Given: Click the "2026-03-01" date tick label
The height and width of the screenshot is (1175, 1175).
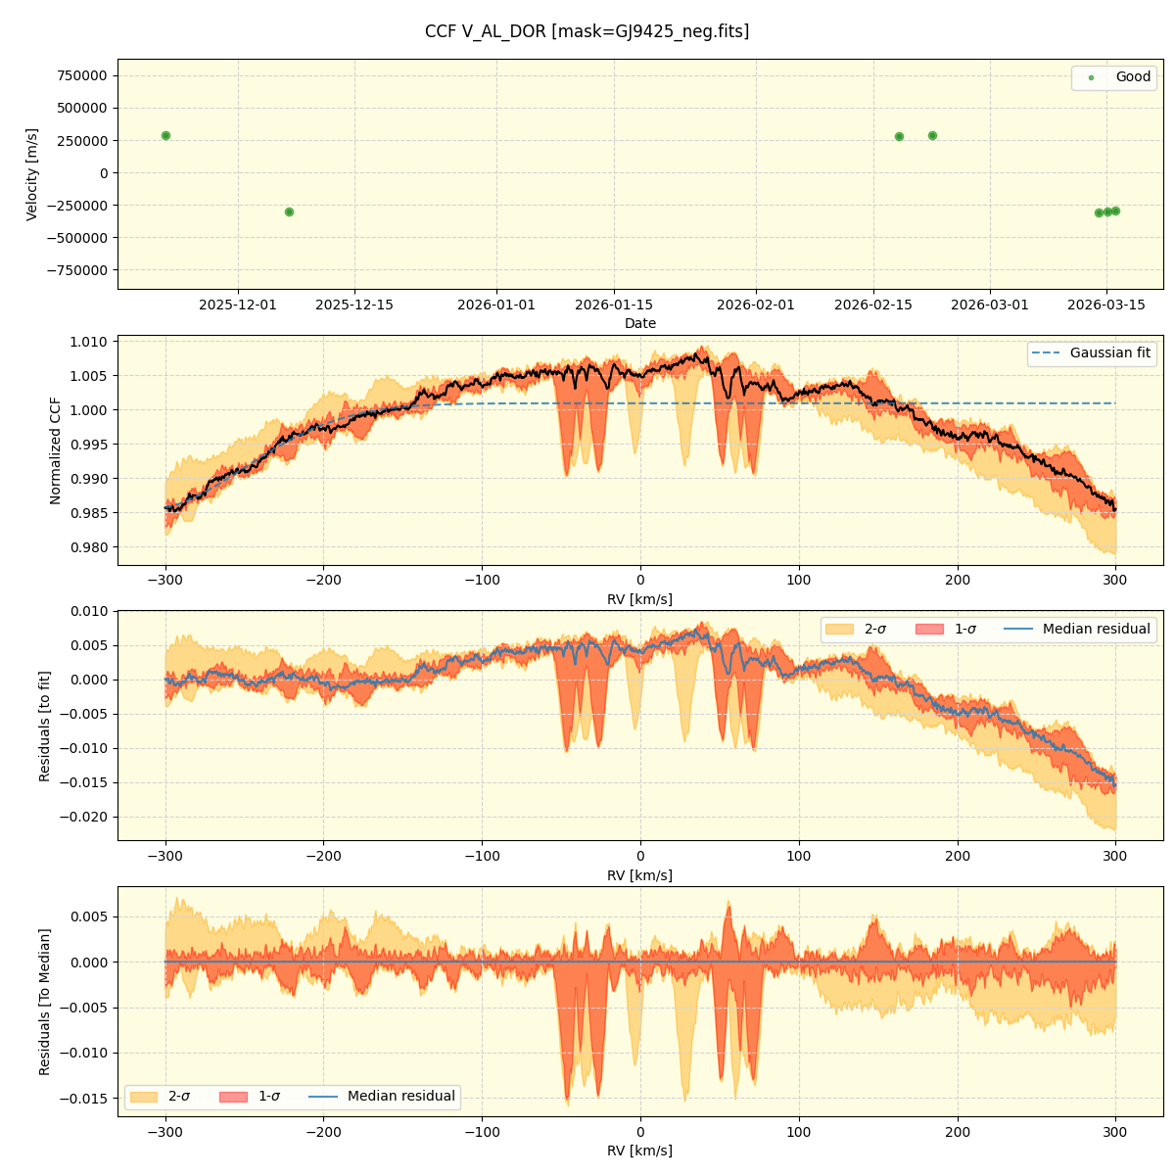Looking at the screenshot, I should coord(990,305).
